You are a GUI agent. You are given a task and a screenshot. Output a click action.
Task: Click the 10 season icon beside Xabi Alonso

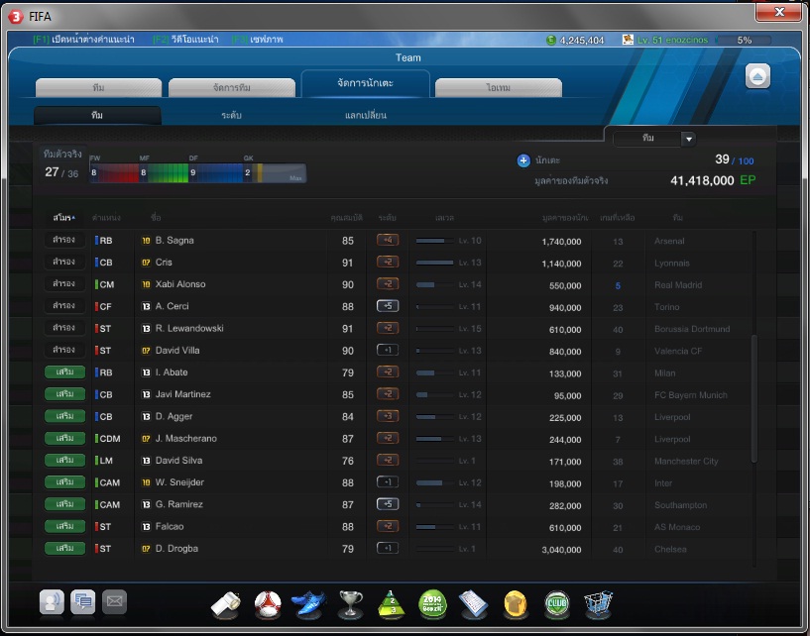[x=146, y=284]
